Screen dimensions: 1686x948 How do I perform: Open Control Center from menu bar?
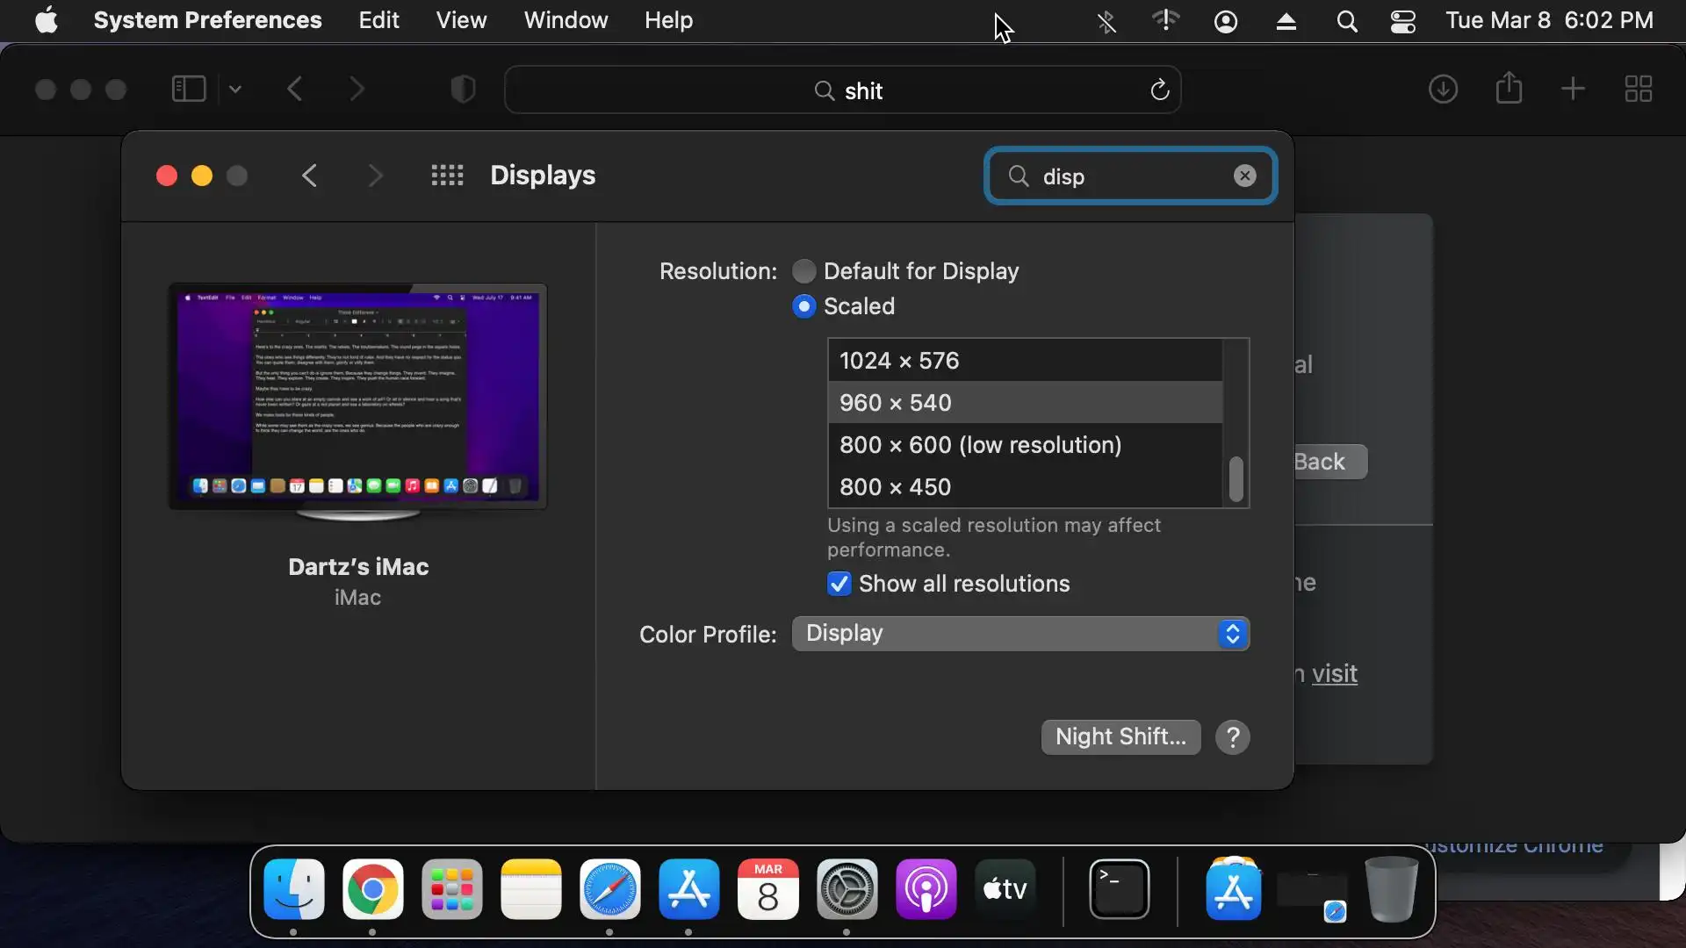coord(1402,21)
